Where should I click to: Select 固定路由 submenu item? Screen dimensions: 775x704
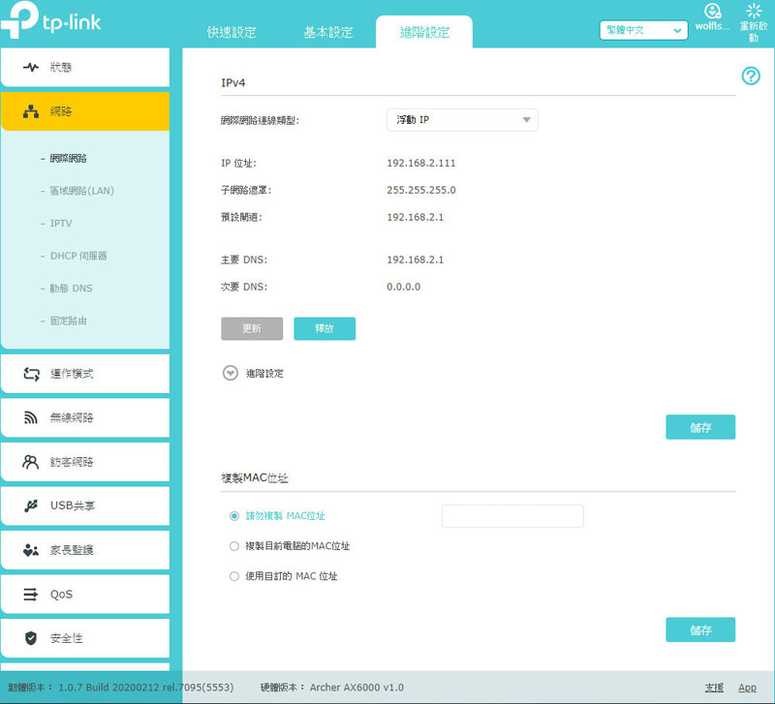[x=68, y=321]
